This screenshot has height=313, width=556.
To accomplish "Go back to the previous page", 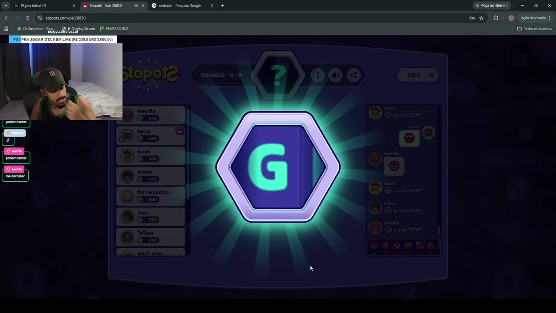I will click(7, 18).
